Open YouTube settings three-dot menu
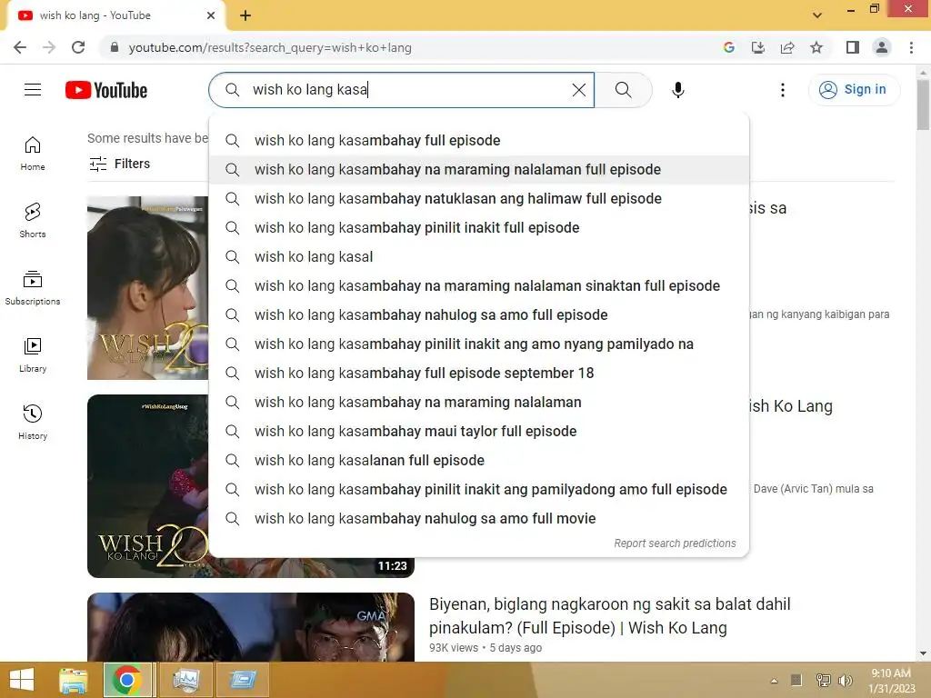This screenshot has height=698, width=931. (783, 90)
